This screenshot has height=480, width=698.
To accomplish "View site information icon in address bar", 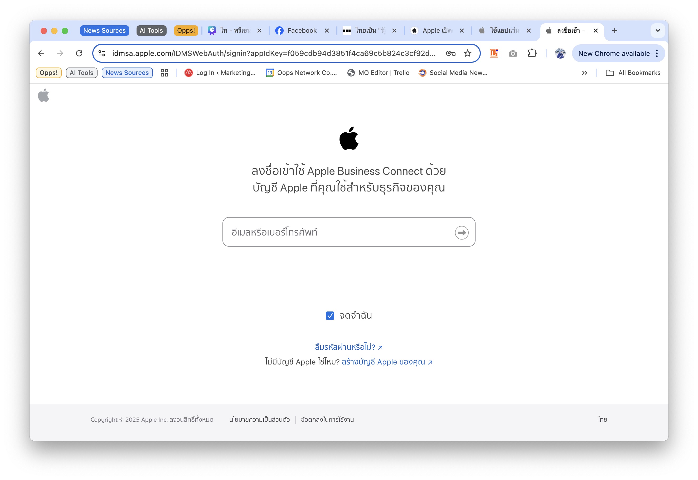I will coord(102,53).
